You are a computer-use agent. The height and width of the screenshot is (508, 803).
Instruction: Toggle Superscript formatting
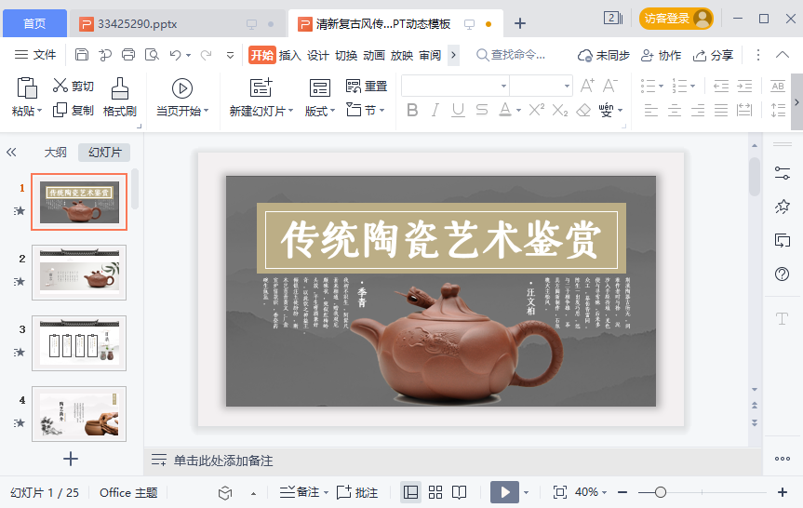click(x=536, y=110)
